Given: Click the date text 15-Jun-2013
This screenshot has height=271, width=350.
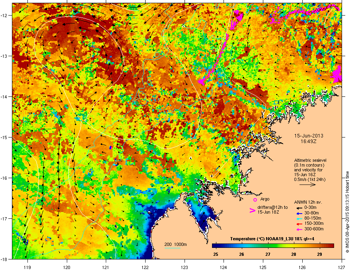Looking at the screenshot, I should [x=309, y=136].
